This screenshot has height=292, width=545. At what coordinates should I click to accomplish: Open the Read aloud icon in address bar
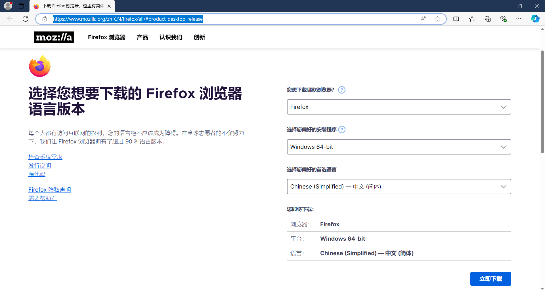pos(423,19)
